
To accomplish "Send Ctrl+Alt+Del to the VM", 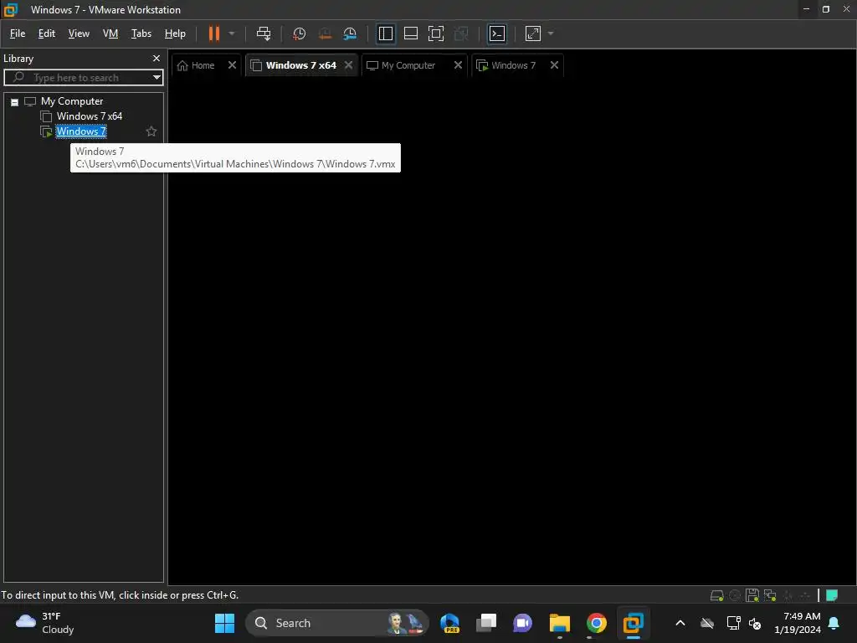I will coord(264,33).
